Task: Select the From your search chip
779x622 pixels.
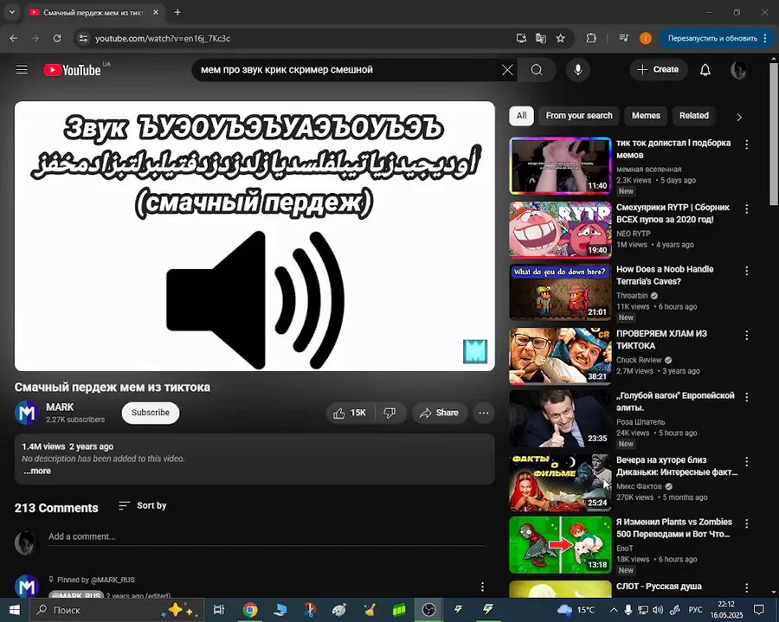Action: pyautogui.click(x=579, y=116)
